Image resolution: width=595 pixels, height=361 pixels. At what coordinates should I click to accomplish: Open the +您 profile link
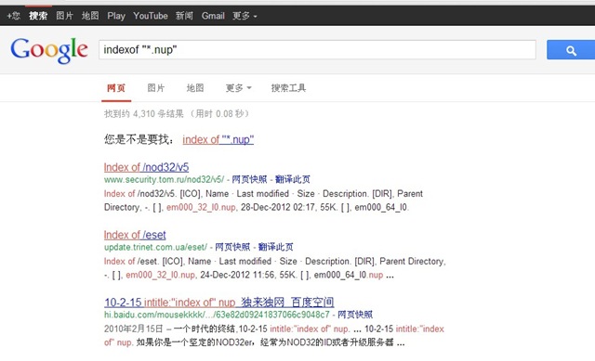point(14,16)
